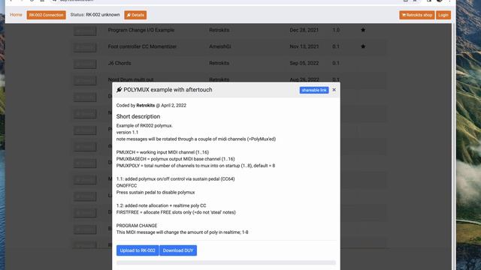Screen dimensions: 481x270
Task: Select 'Nord Drum multi out' entry
Action: 131,79
